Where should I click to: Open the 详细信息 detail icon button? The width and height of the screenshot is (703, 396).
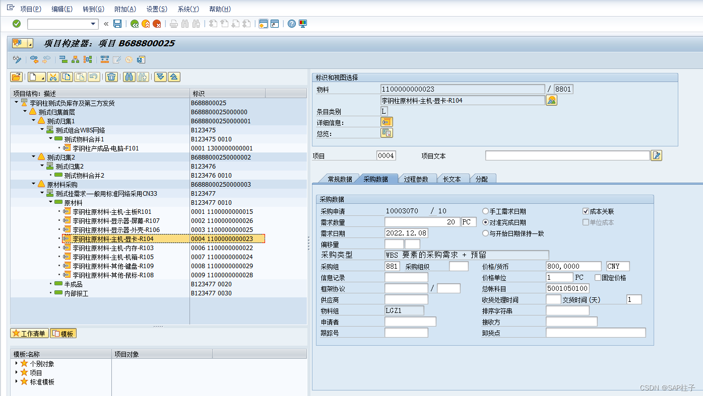387,122
